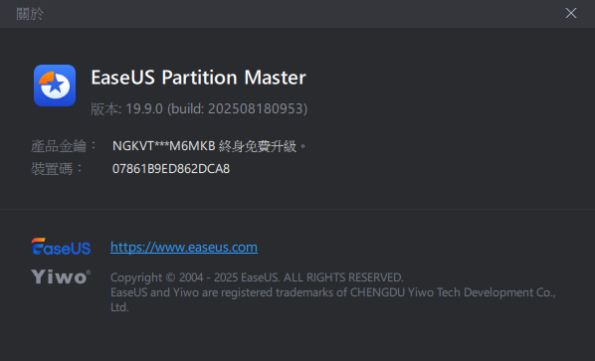Click the orange and white star in app icon
595x361 pixels.
tap(55, 85)
